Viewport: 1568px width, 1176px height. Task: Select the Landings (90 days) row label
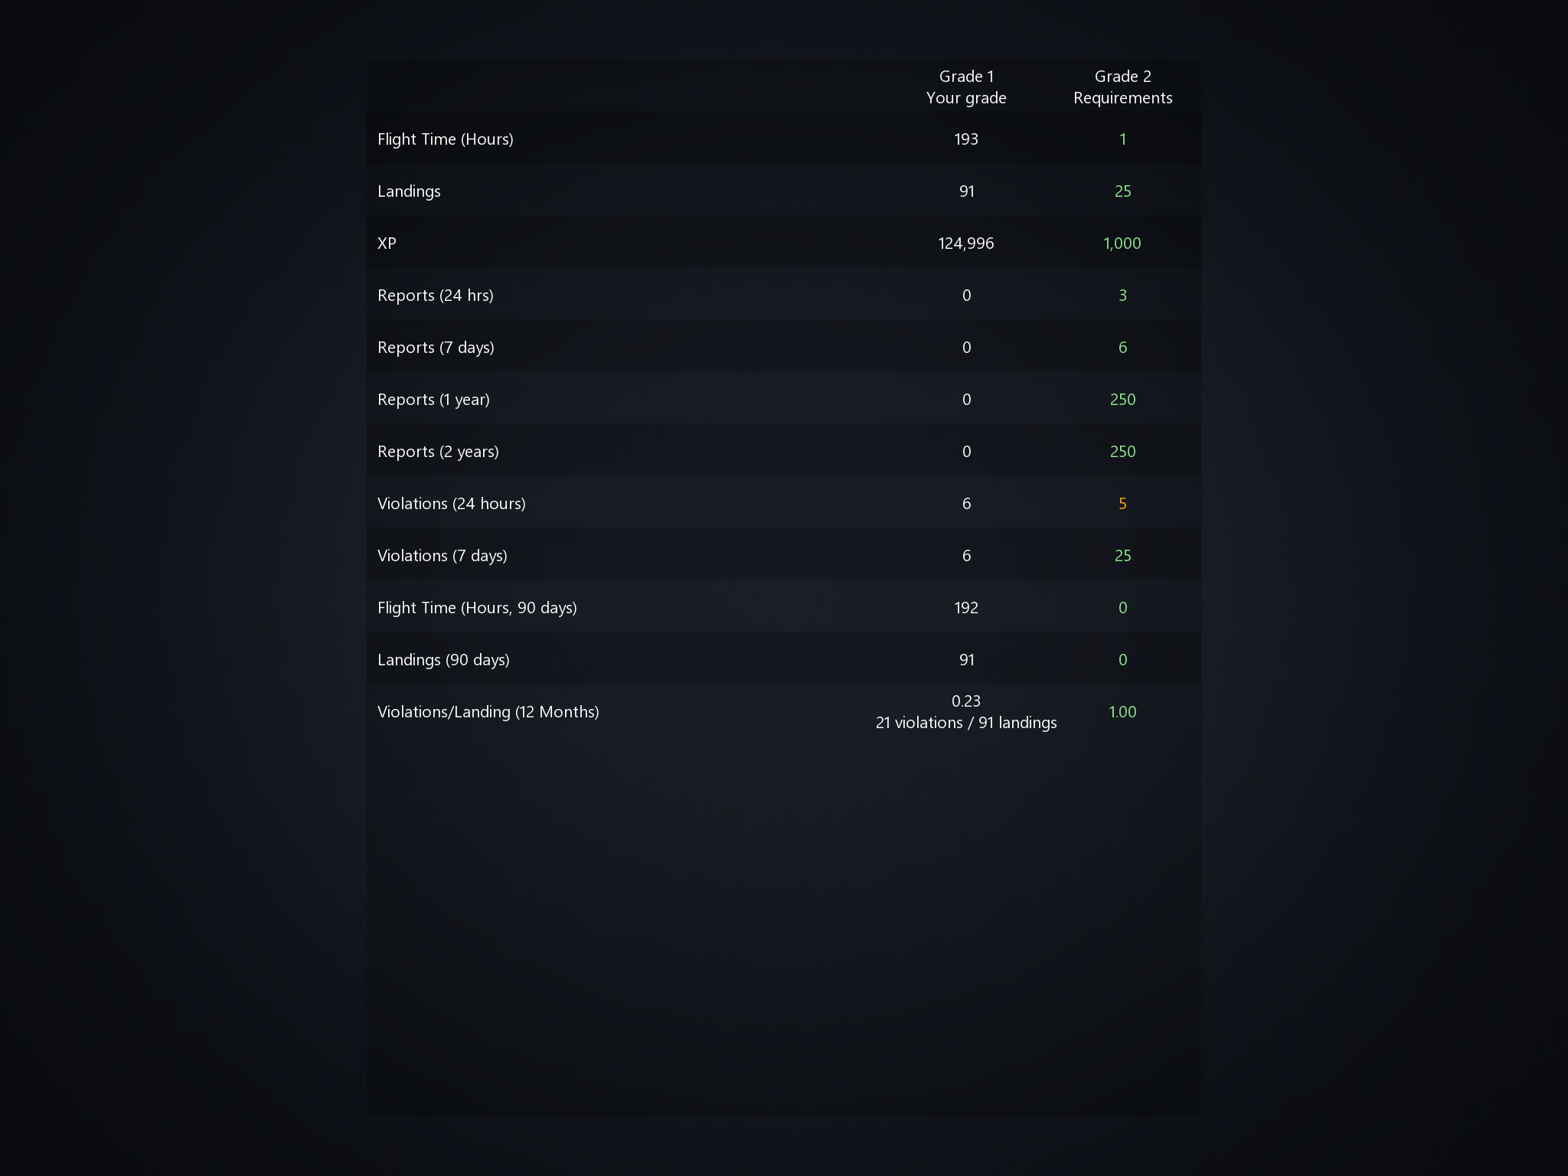point(443,660)
